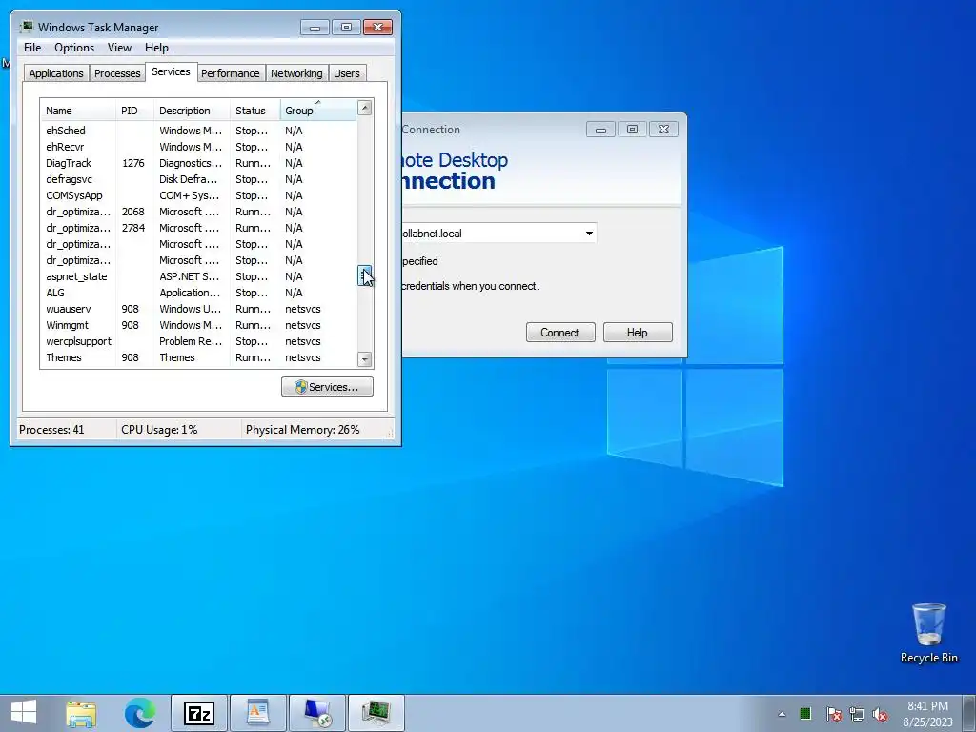
Task: Sort services by PID column header
Action: click(x=134, y=111)
